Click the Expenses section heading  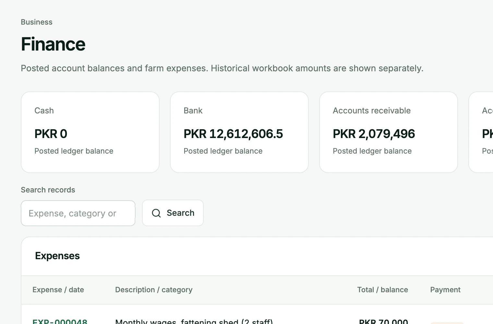57,256
